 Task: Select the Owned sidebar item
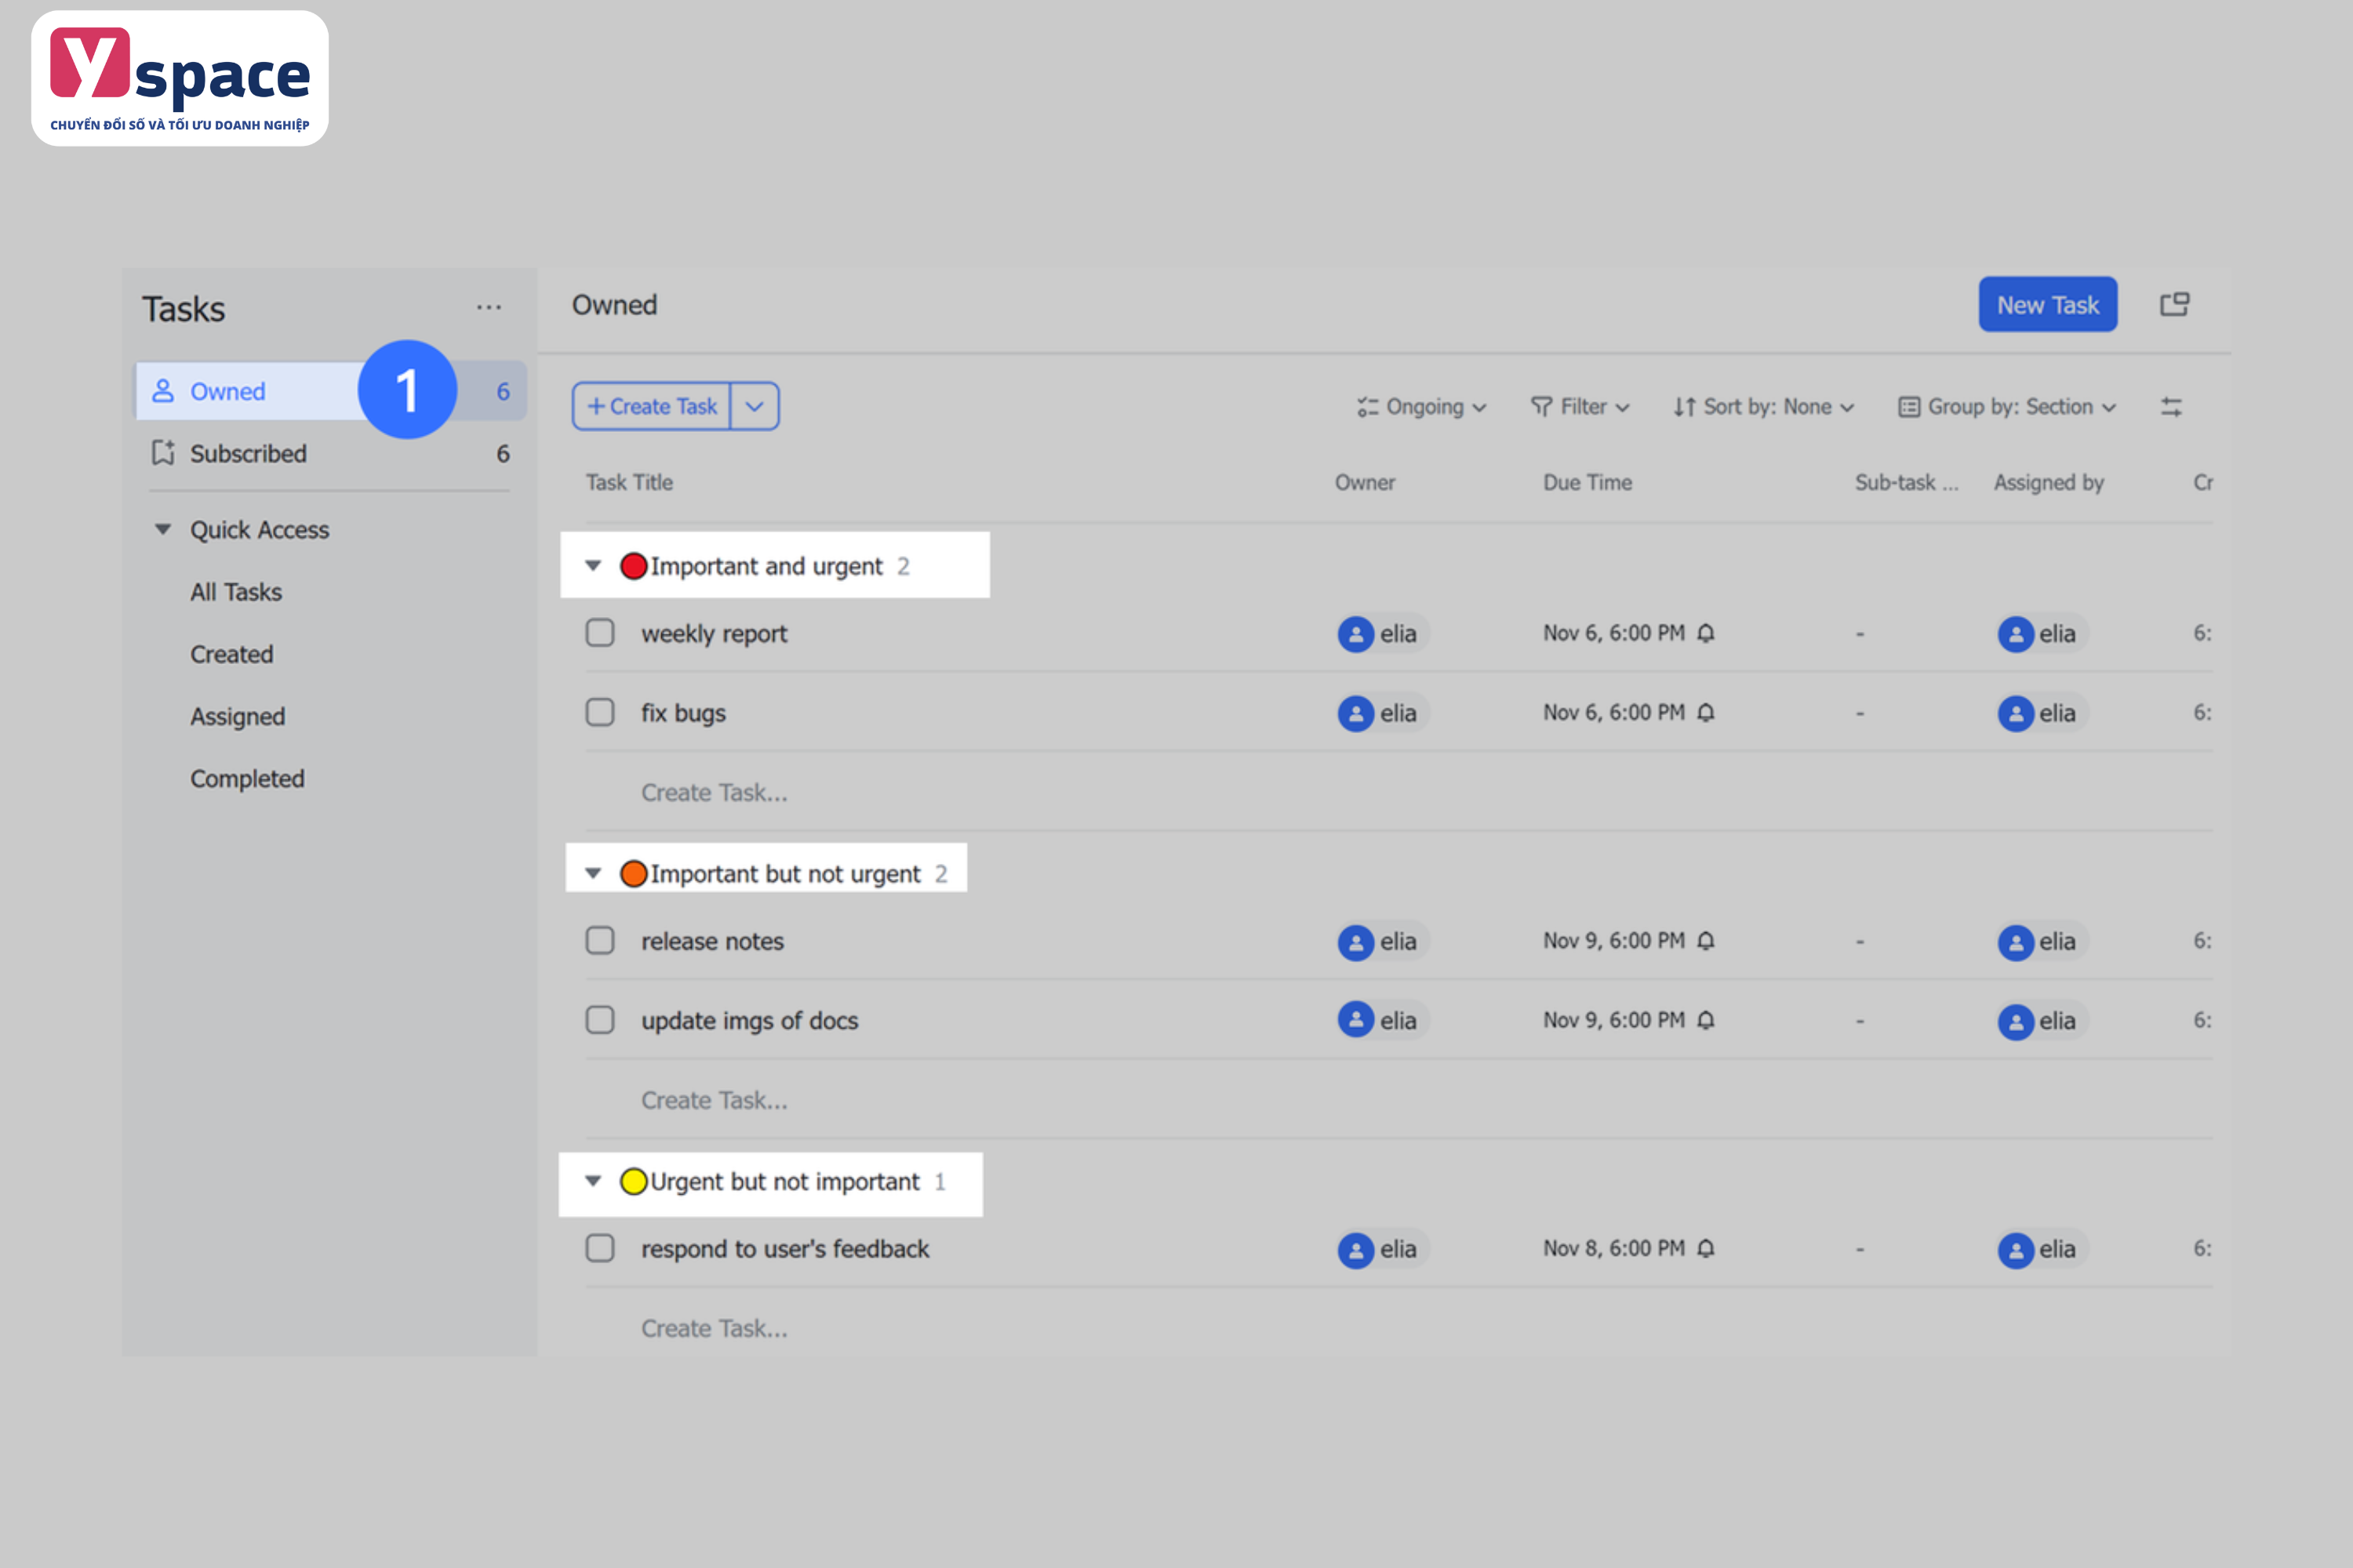pyautogui.click(x=331, y=391)
